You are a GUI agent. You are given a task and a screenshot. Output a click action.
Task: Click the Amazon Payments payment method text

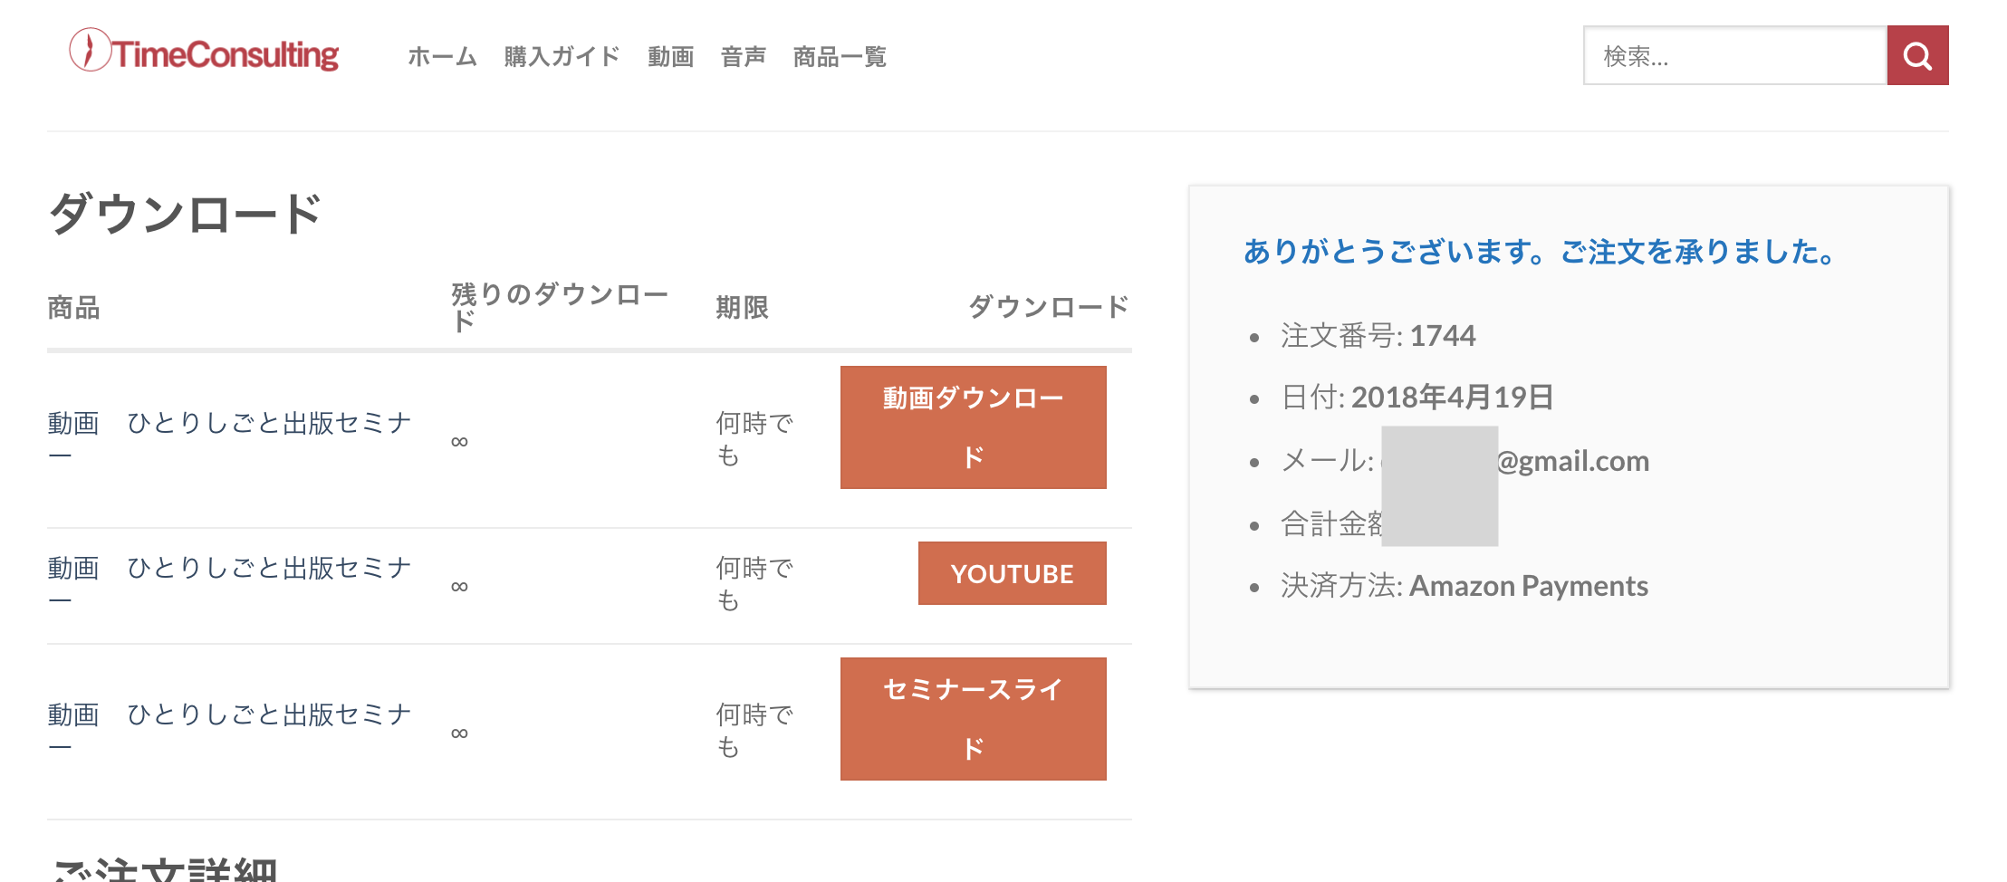[1528, 586]
